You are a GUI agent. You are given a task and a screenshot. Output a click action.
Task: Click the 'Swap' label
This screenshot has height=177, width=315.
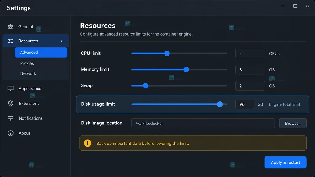87,85
